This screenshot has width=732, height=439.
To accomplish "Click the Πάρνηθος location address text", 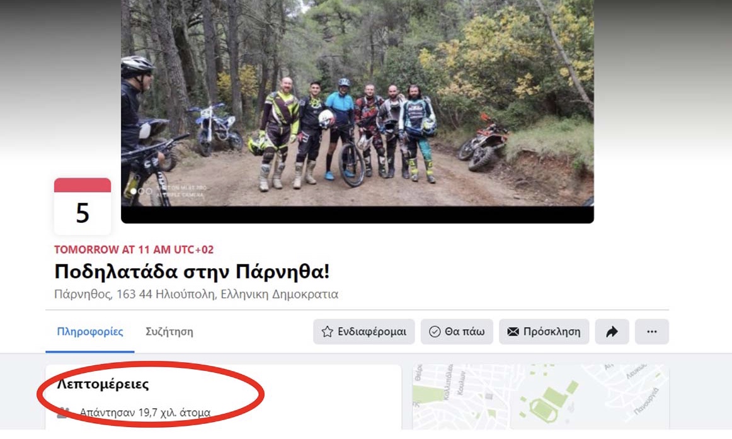I will 196,294.
